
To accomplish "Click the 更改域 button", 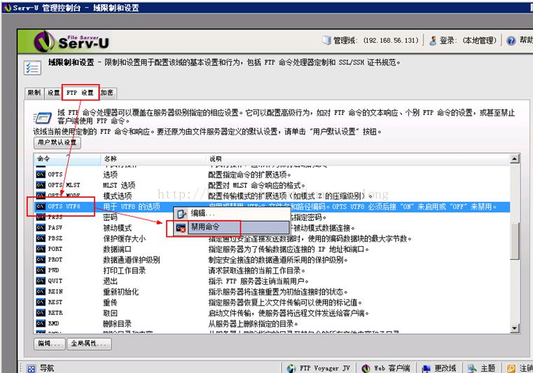I will (x=438, y=368).
